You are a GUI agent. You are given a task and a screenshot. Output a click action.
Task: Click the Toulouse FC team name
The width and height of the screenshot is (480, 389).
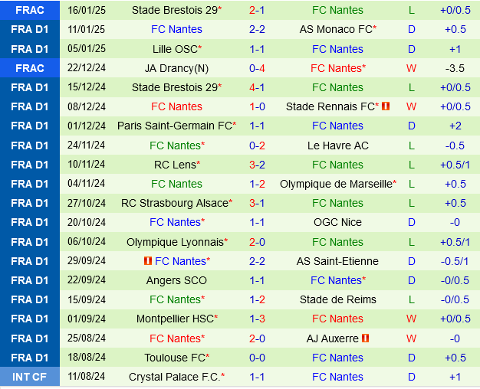click(x=176, y=358)
